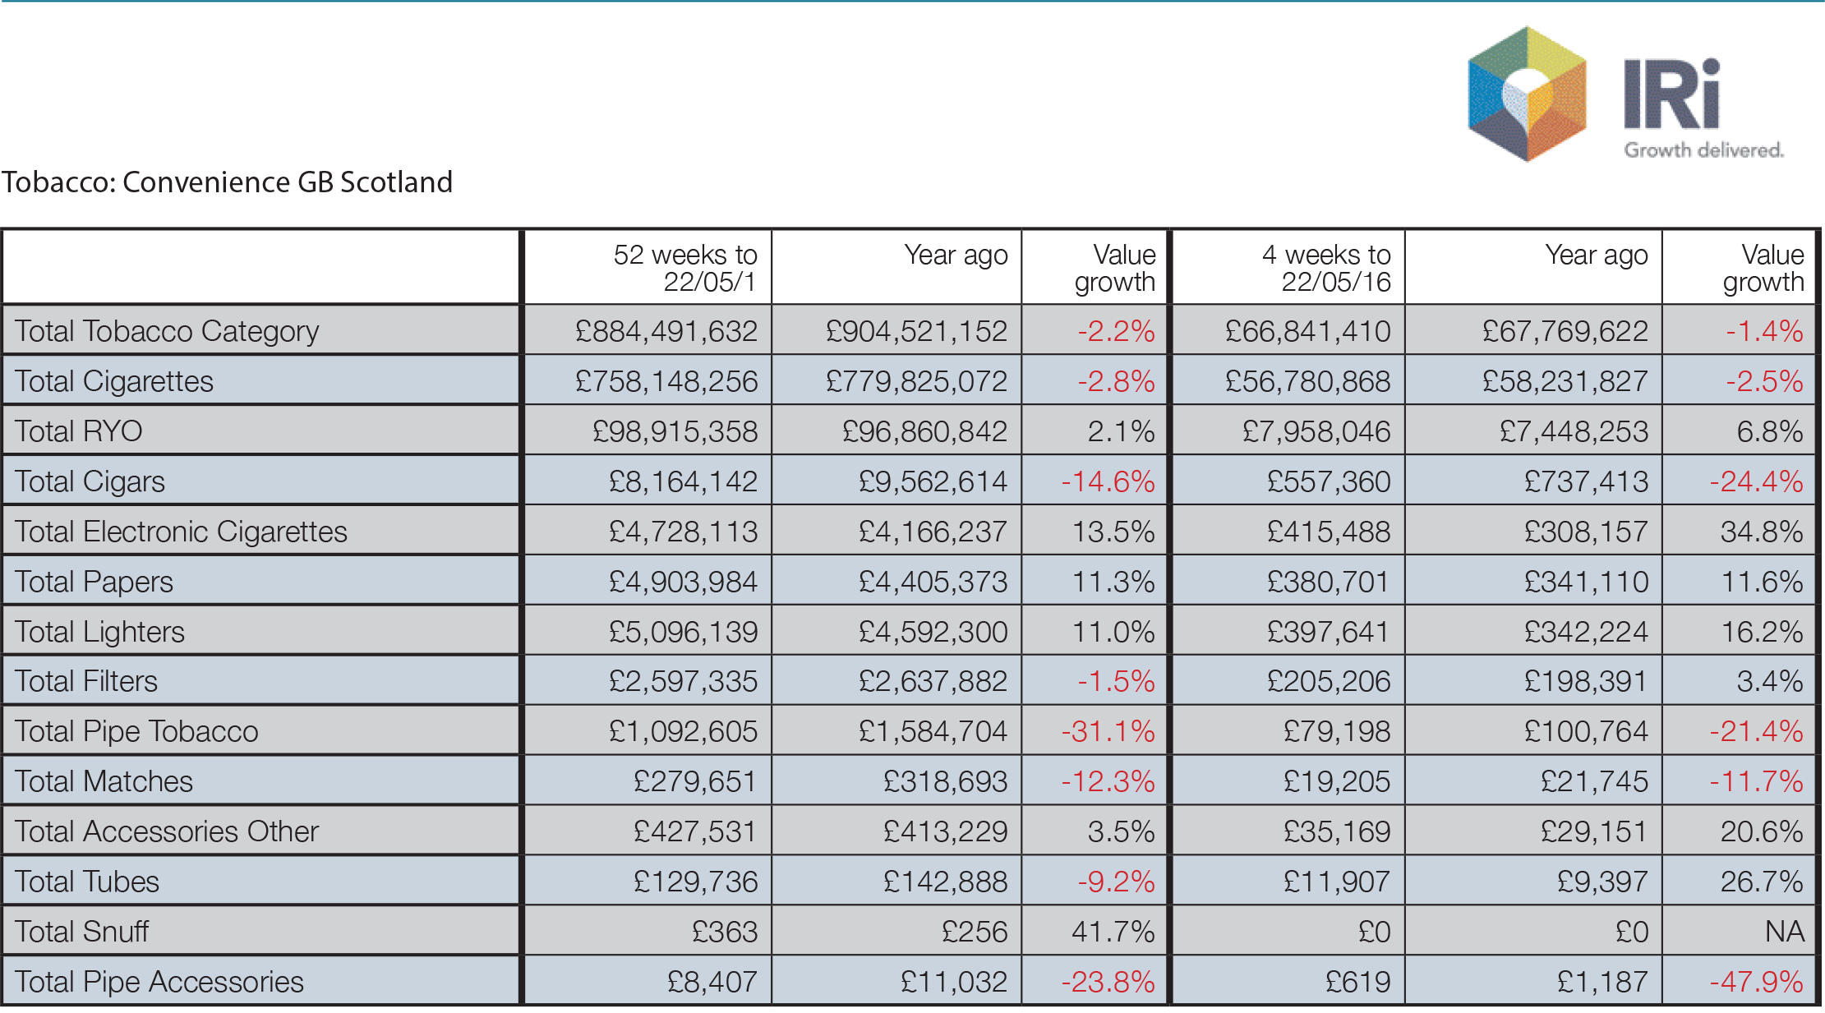This screenshot has width=1825, height=1013.
Task: Select the -47.9% growth cell
Action: click(x=1756, y=982)
